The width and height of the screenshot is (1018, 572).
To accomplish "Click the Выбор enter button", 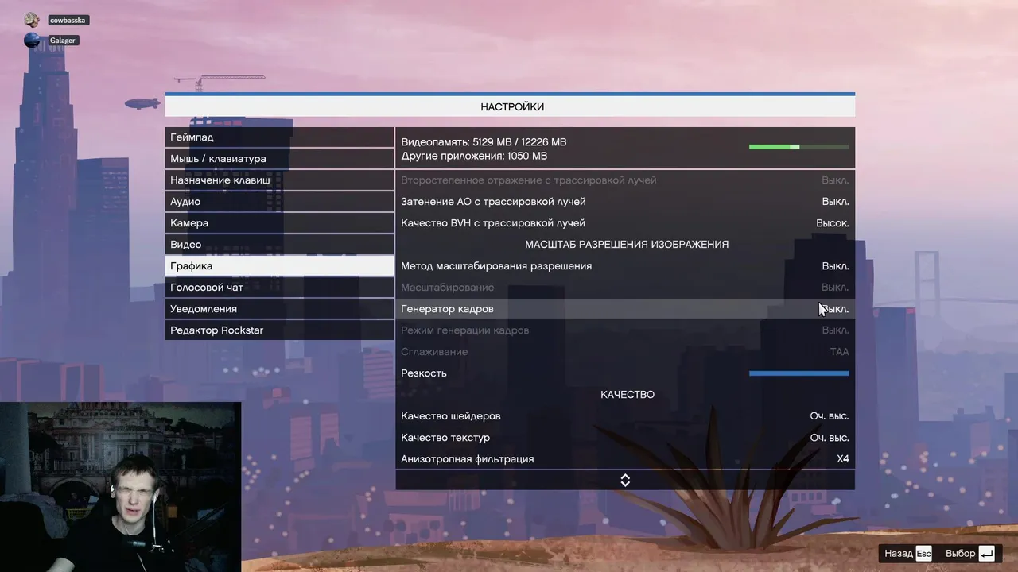I will 969,554.
